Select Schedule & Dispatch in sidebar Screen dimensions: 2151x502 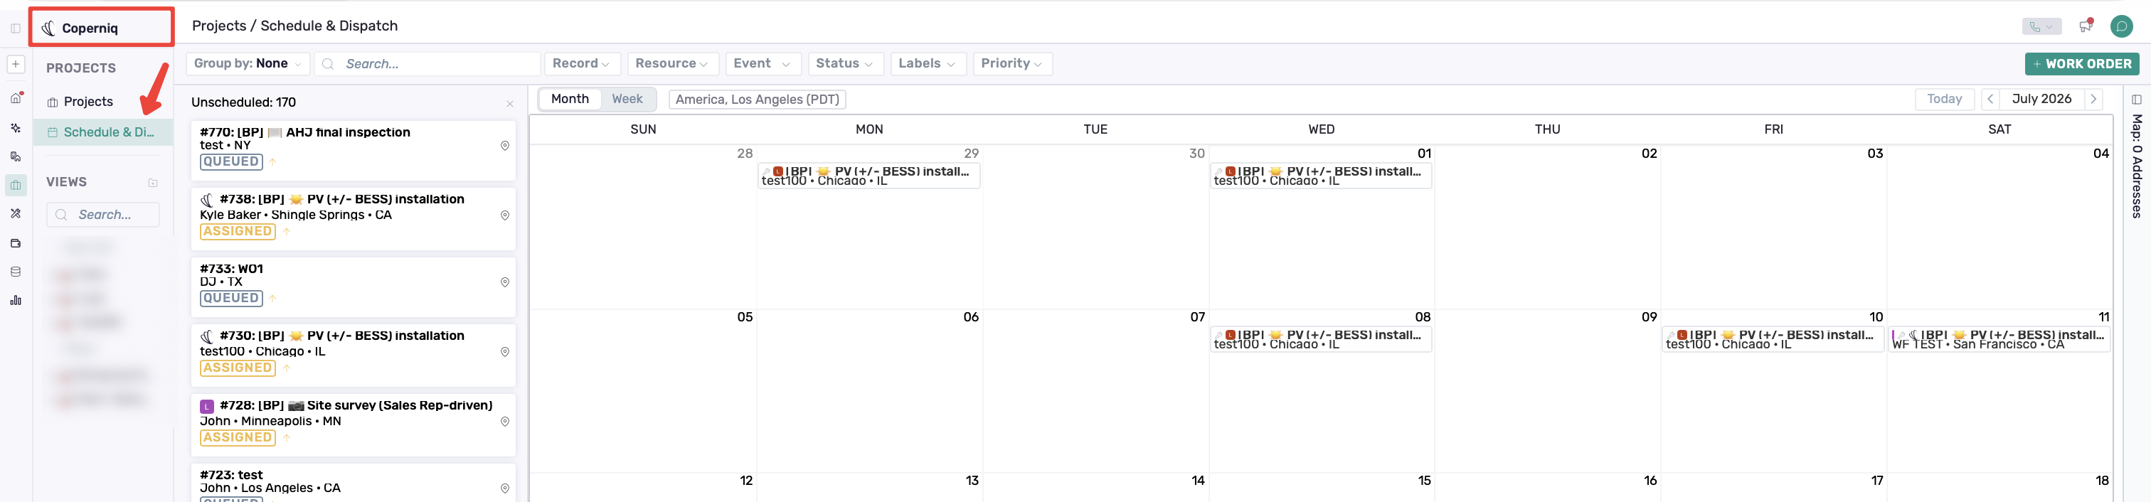pos(102,132)
